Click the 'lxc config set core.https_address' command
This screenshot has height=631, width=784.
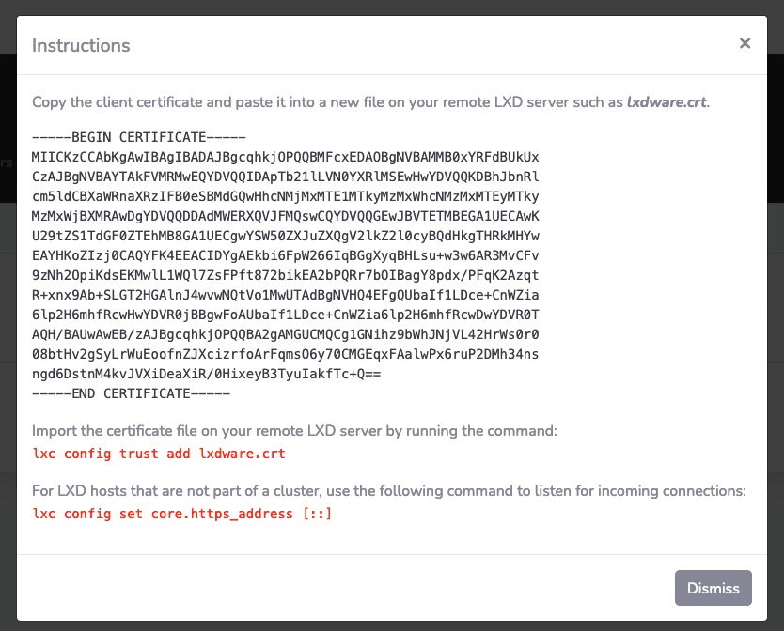182,514
